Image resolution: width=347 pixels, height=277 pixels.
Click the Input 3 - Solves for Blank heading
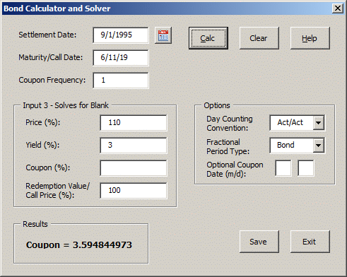66,105
